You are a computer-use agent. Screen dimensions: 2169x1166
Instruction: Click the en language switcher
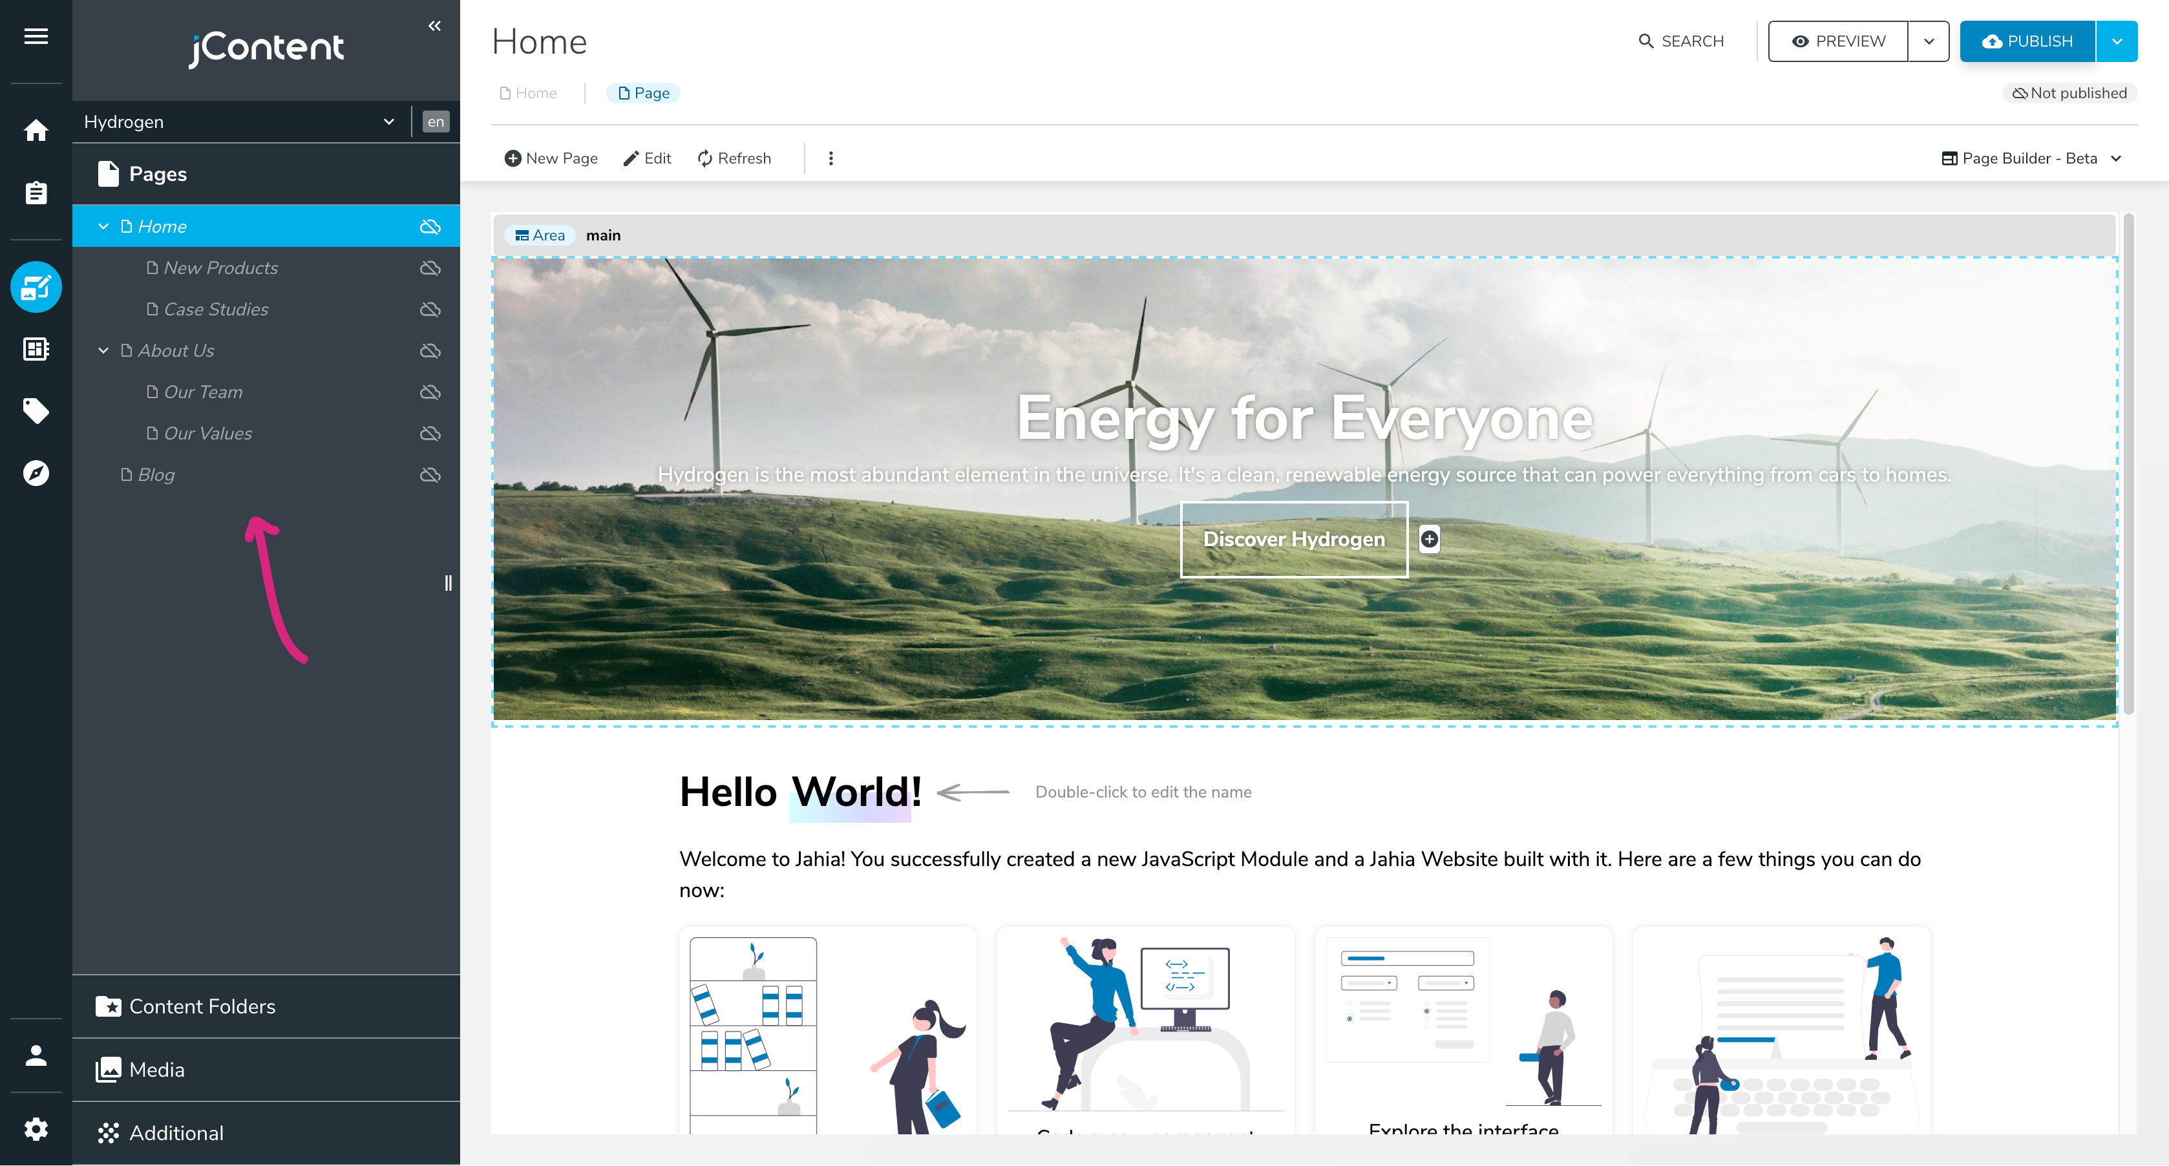point(436,122)
